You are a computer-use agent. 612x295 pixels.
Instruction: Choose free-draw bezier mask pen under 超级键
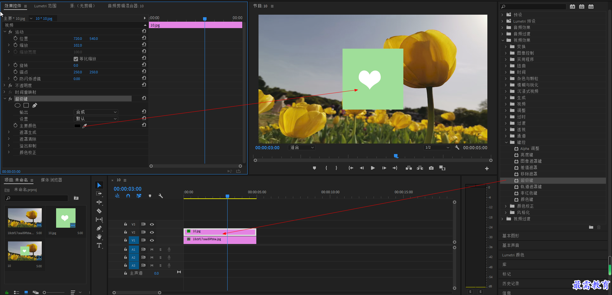click(x=35, y=105)
